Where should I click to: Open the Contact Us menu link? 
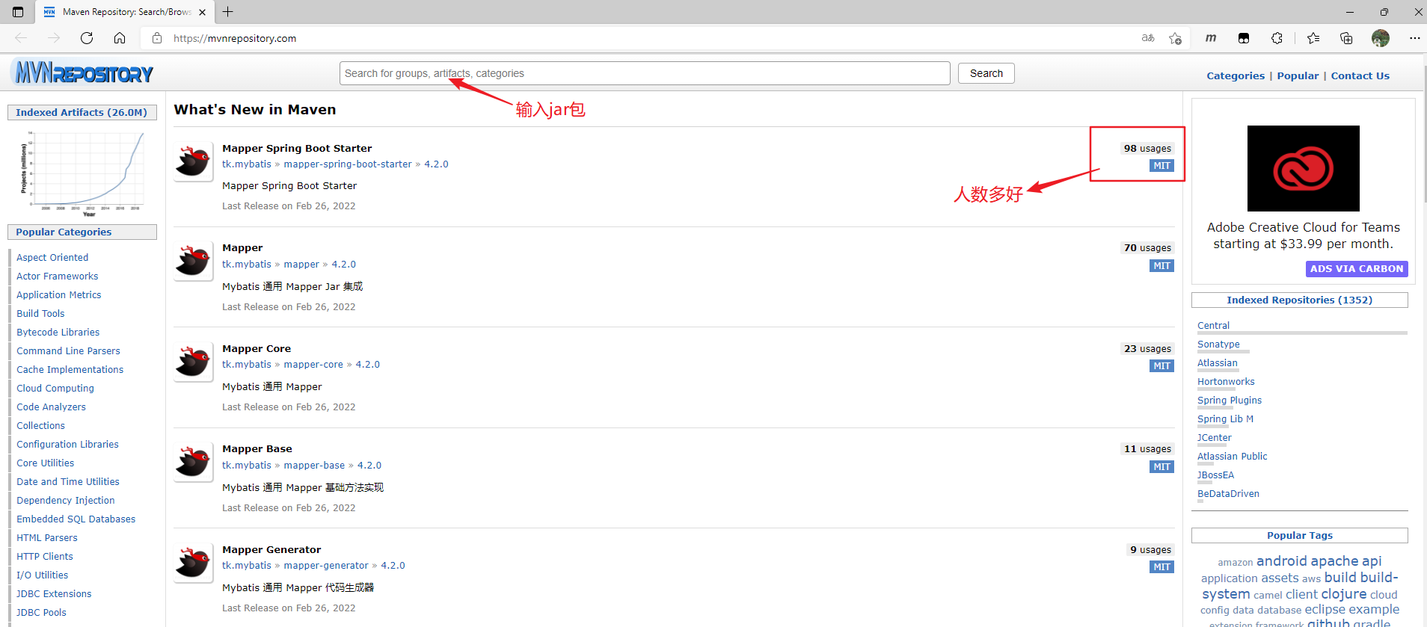1360,75
